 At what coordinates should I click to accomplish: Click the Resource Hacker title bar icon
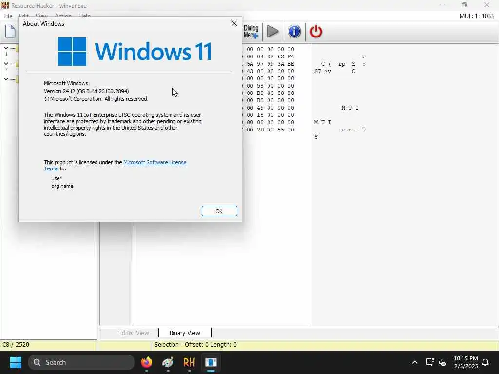(5, 5)
